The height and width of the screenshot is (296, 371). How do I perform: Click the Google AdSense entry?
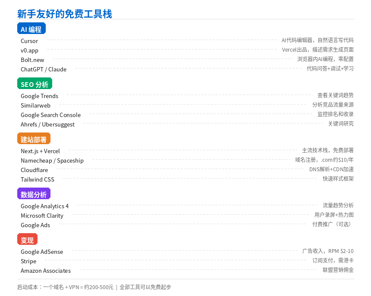point(42,252)
